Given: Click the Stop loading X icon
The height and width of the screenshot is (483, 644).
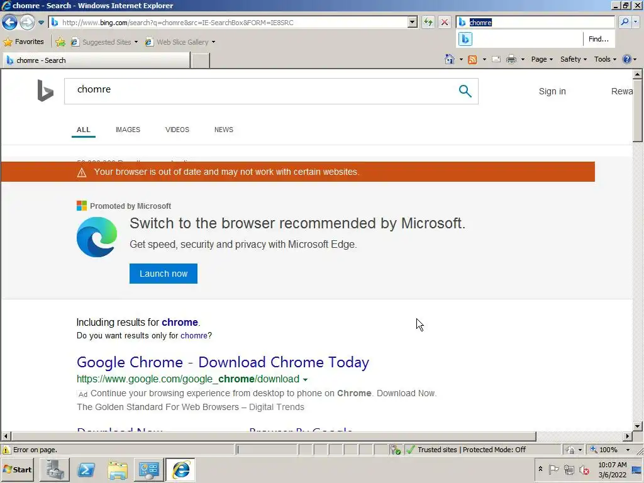Looking at the screenshot, I should pyautogui.click(x=445, y=22).
